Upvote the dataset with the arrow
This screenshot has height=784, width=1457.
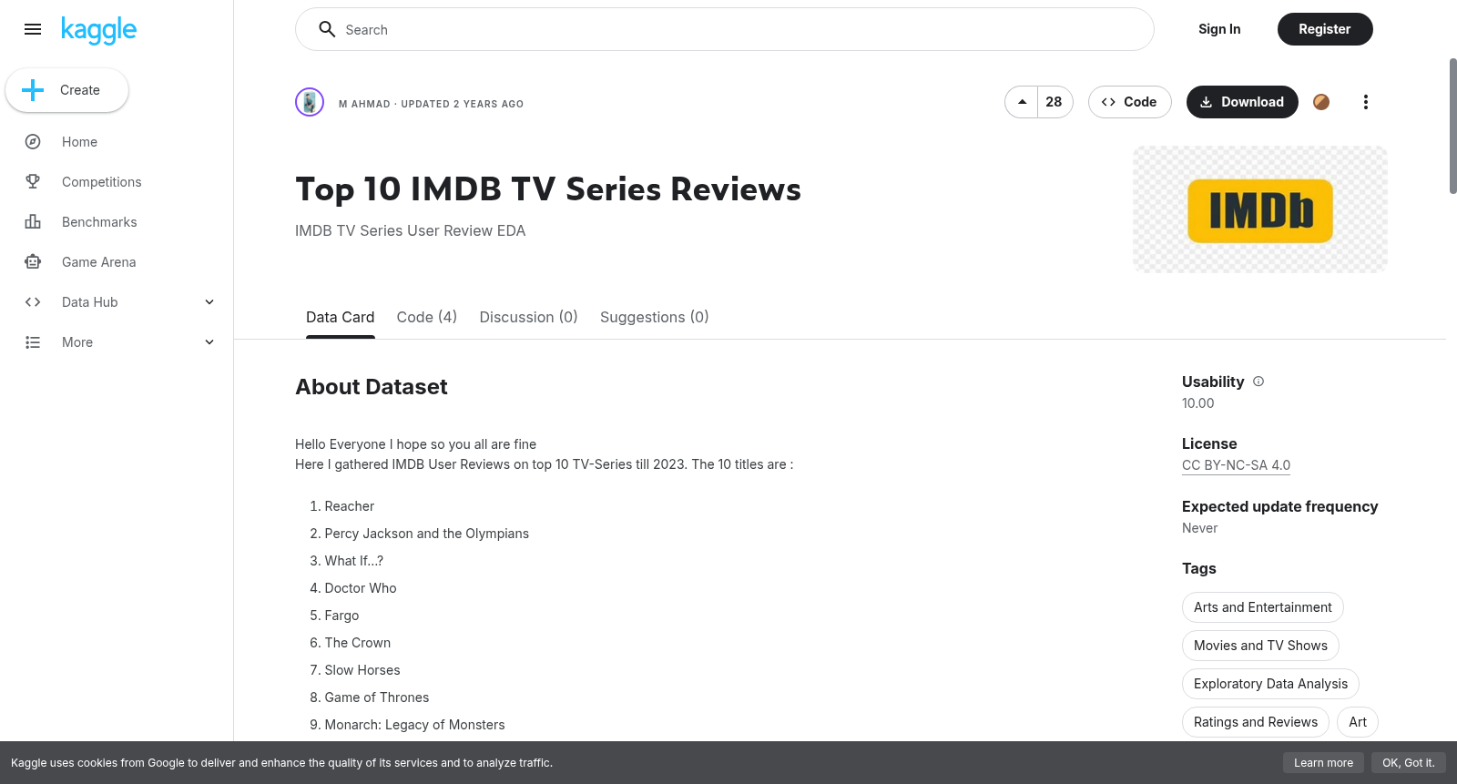click(x=1022, y=102)
